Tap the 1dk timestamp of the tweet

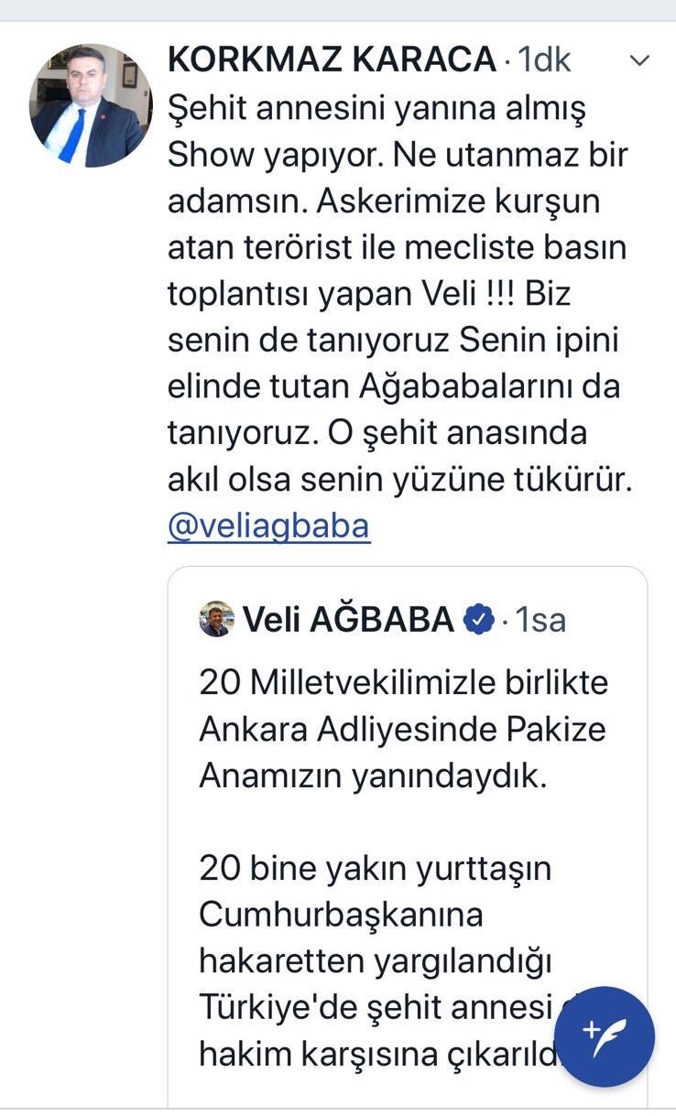(x=545, y=60)
